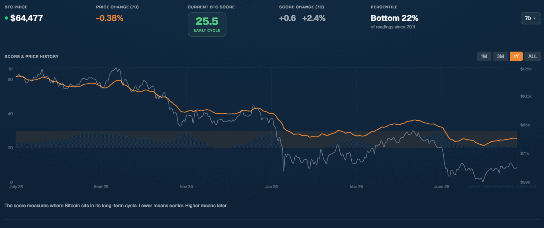This screenshot has width=544, height=228.
Task: Click the June 26 x-axis label
Action: coord(442,186)
